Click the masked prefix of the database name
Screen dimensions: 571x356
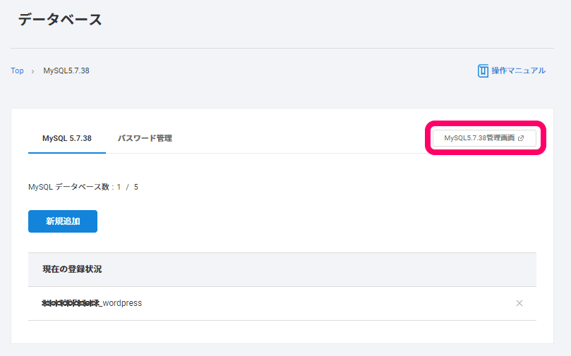pos(72,303)
